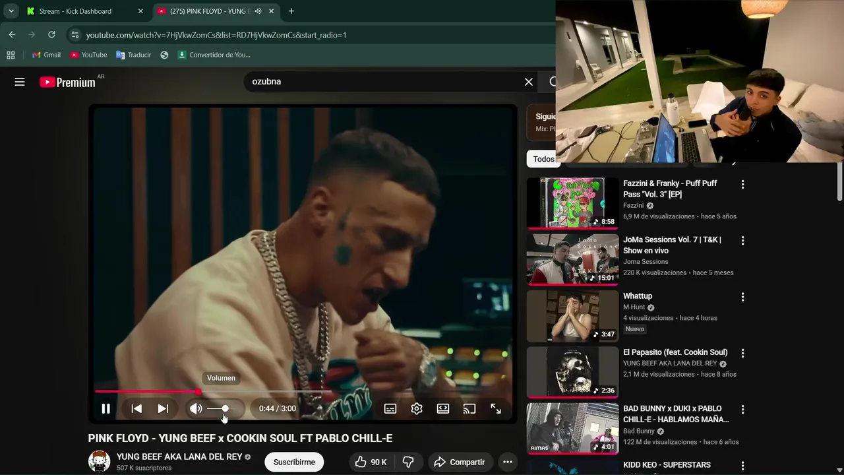Open the Convertidor de You... bookmark
This screenshot has height=475, width=844.
coord(214,55)
